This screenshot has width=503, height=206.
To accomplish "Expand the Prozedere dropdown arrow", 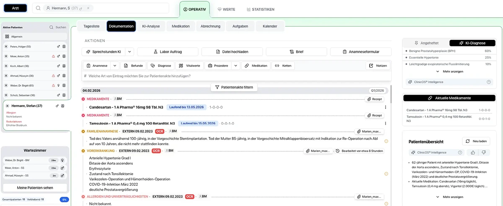I will tap(236, 66).
